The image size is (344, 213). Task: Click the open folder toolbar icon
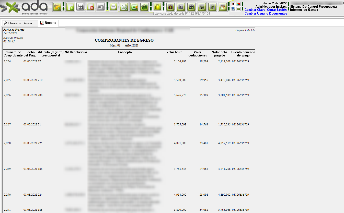(x=57, y=7)
